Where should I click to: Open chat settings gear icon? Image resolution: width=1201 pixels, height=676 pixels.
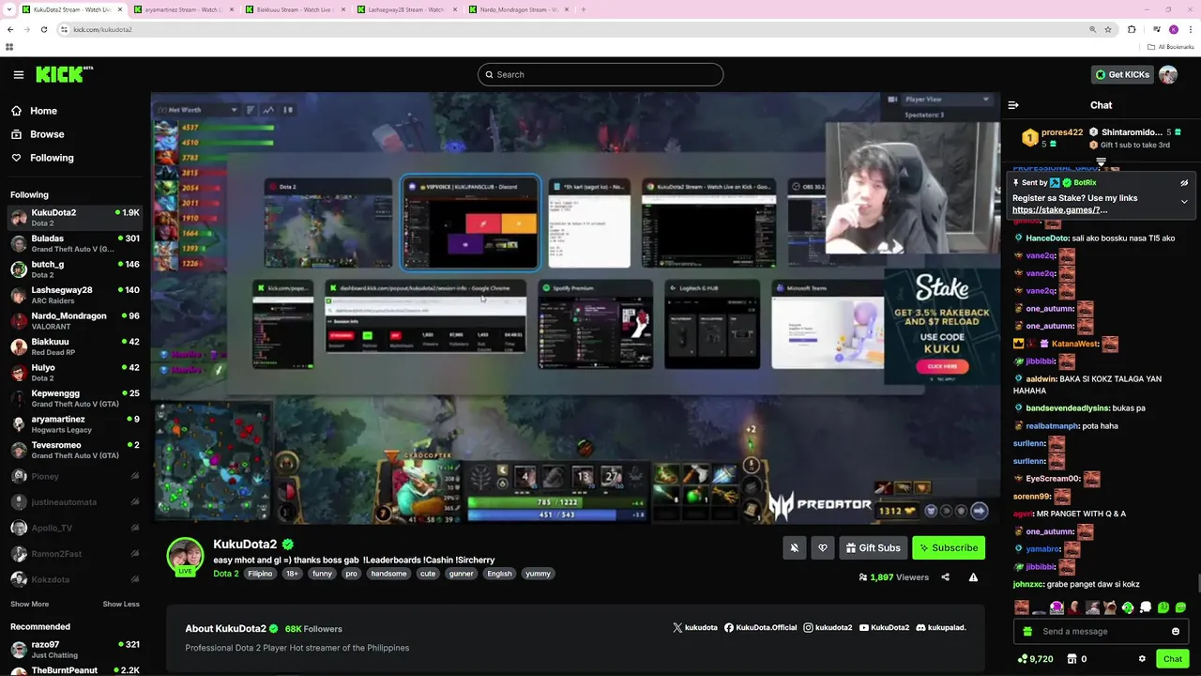[x=1142, y=659]
